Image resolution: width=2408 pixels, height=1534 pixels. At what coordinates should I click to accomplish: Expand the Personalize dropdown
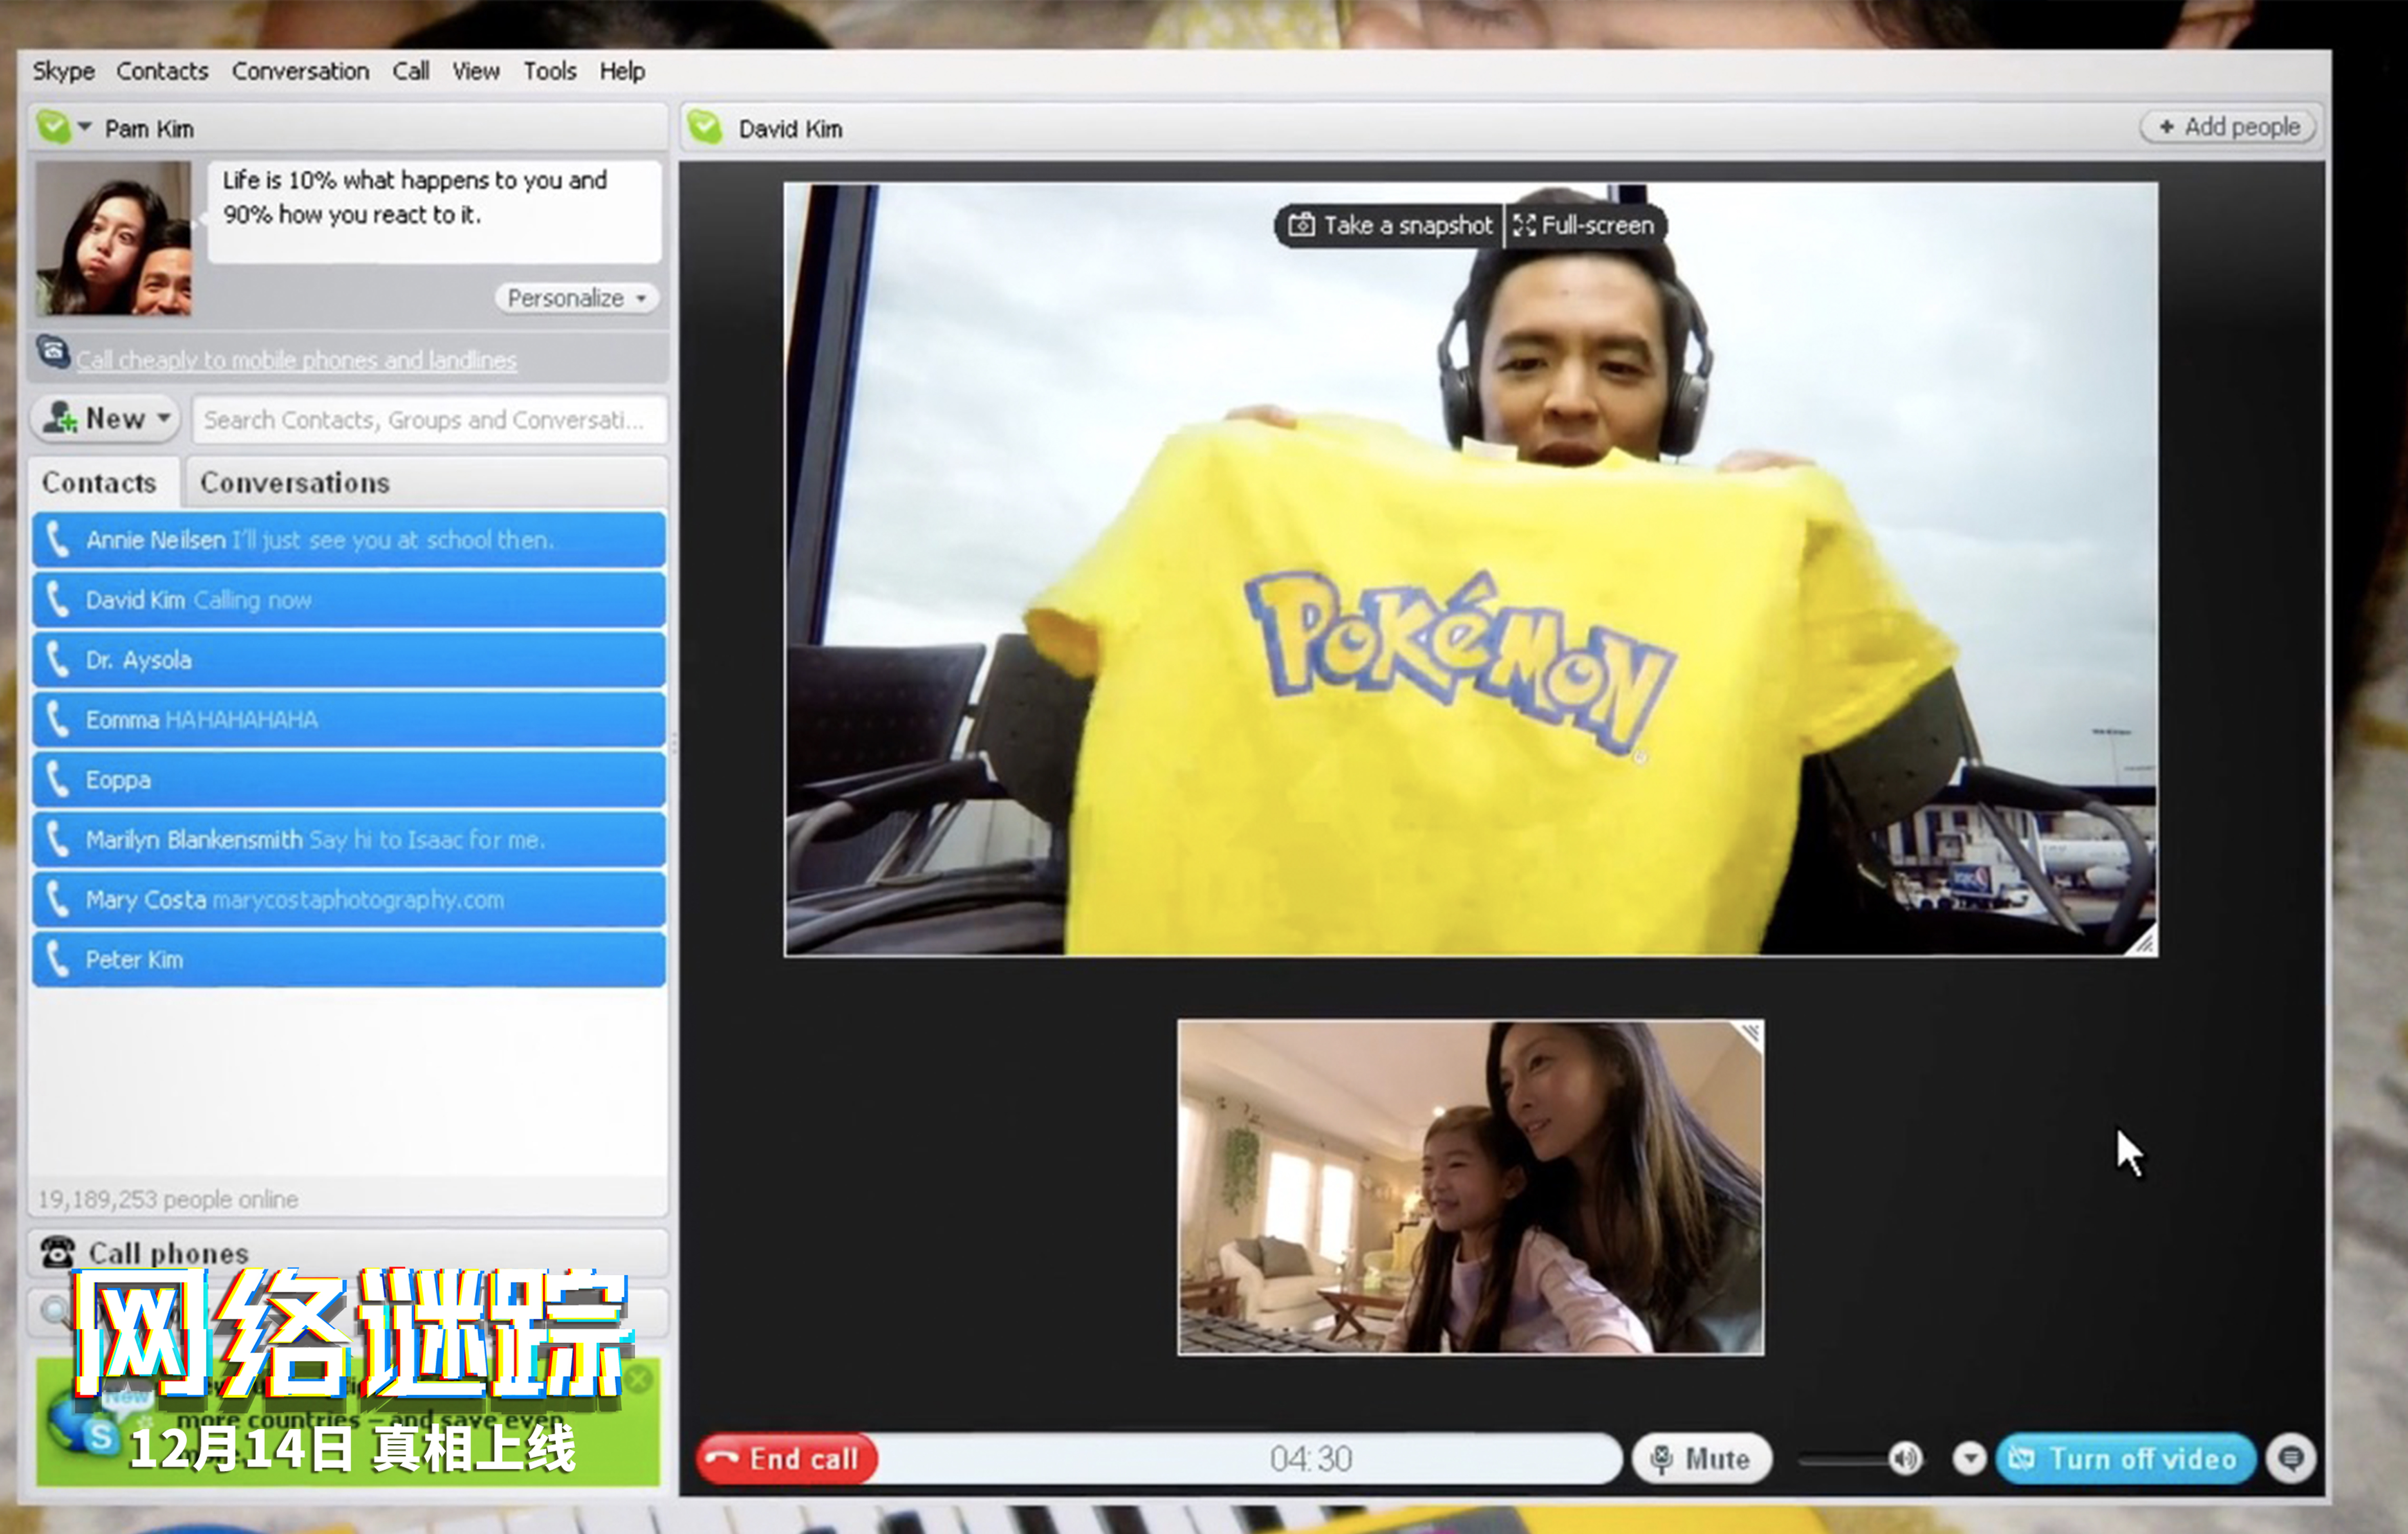coord(578,298)
